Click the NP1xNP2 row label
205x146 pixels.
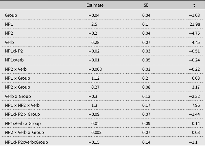click(14, 51)
